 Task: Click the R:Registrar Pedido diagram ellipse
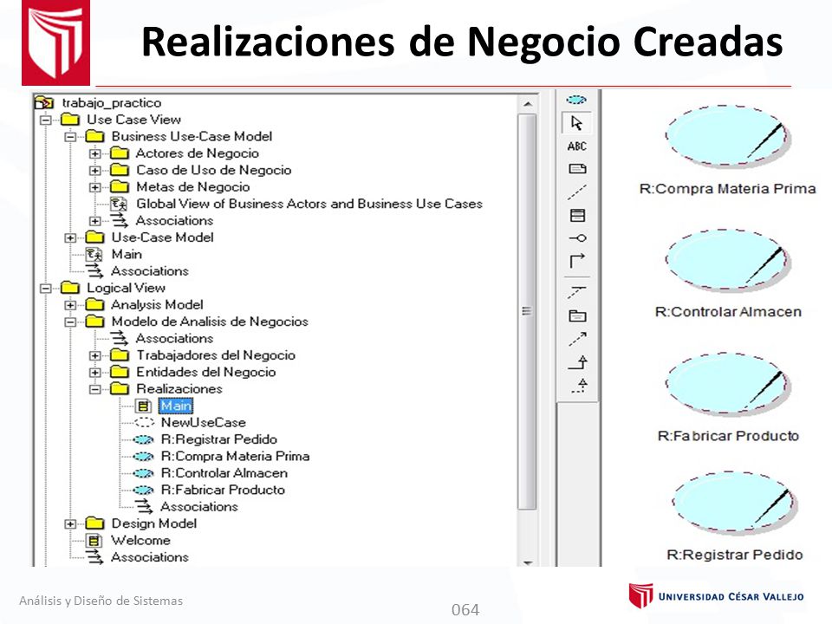735,503
